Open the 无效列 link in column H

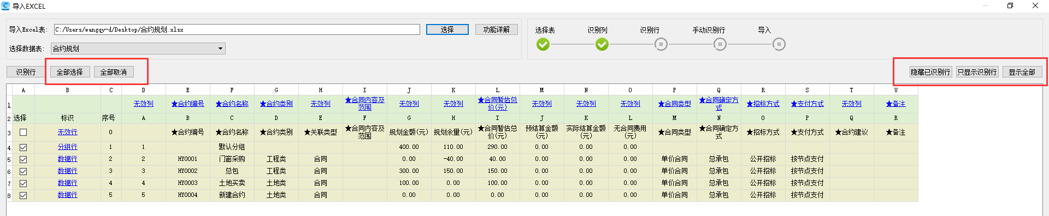pyautogui.click(x=321, y=104)
